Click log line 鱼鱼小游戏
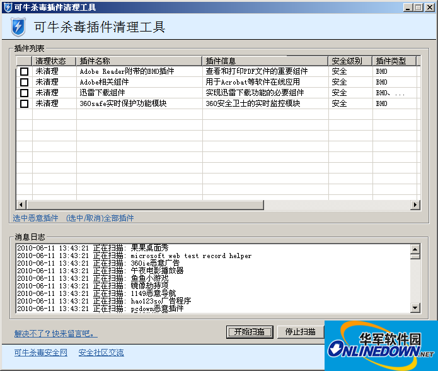Screen dimensions: 438x371 [93, 278]
